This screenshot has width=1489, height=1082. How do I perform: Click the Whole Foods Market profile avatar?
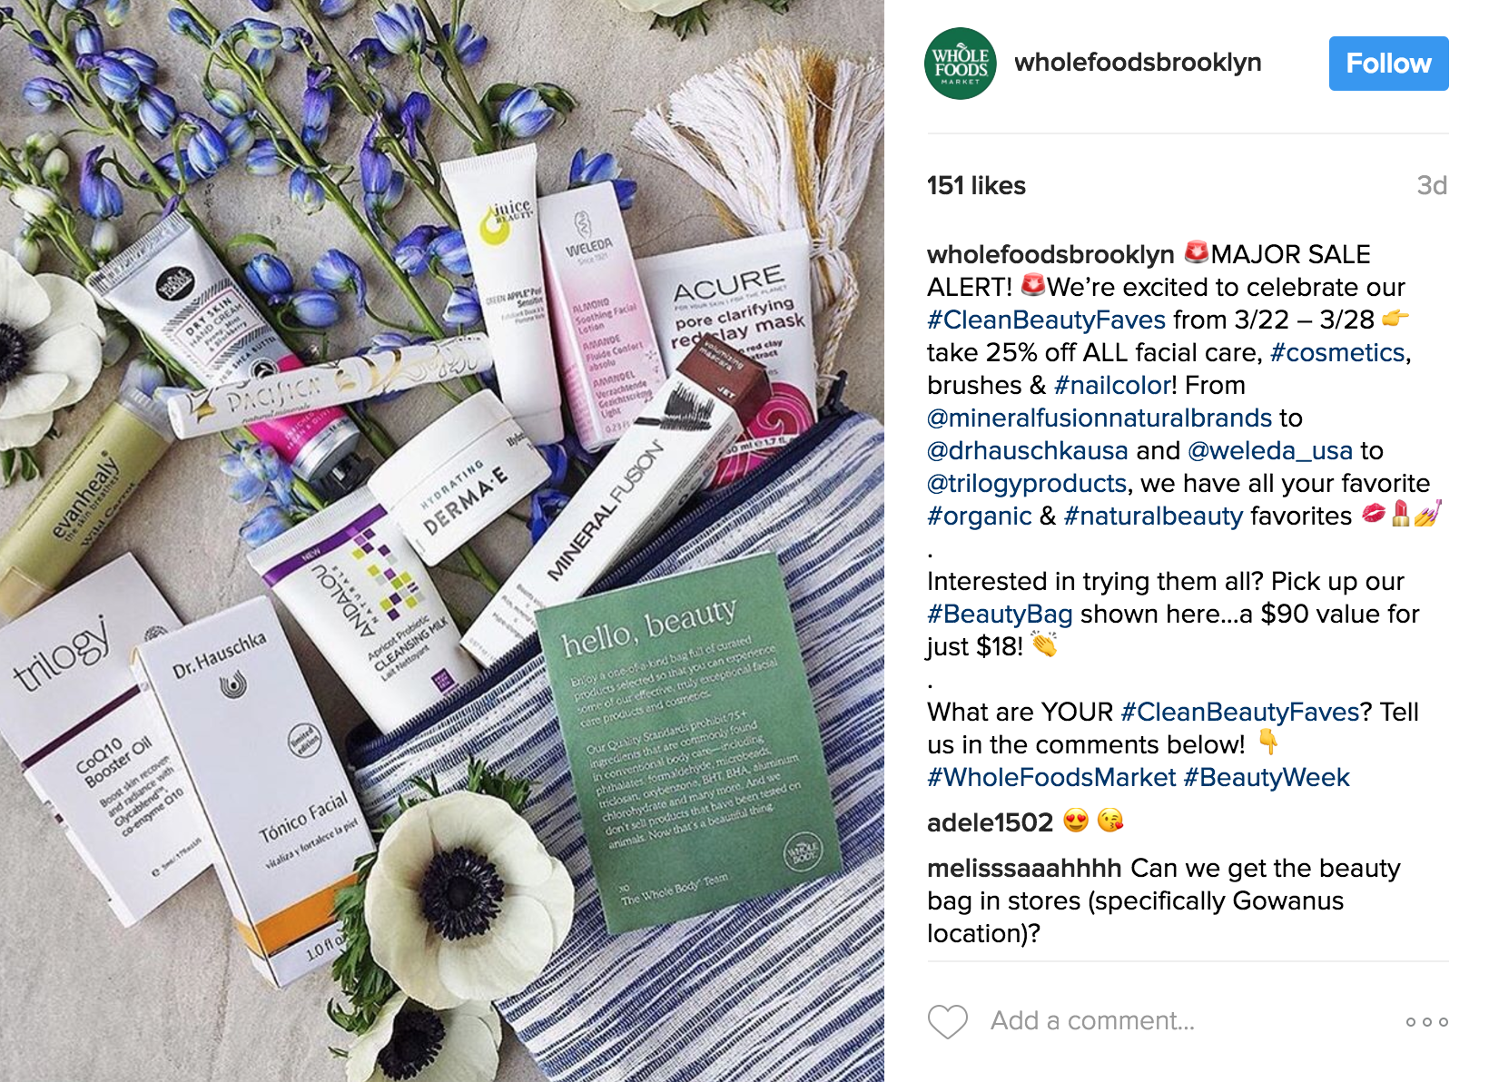pos(961,64)
